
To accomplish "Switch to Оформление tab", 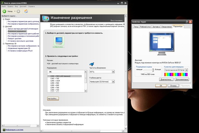I will [166, 27].
